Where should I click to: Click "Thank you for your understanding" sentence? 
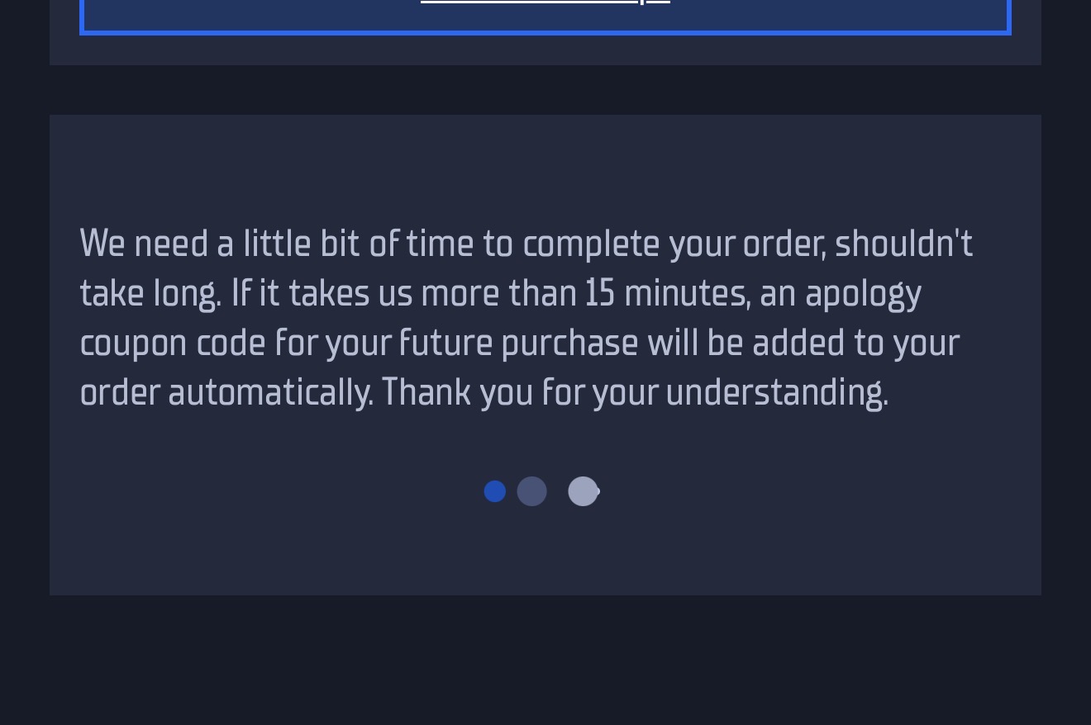[x=634, y=392]
